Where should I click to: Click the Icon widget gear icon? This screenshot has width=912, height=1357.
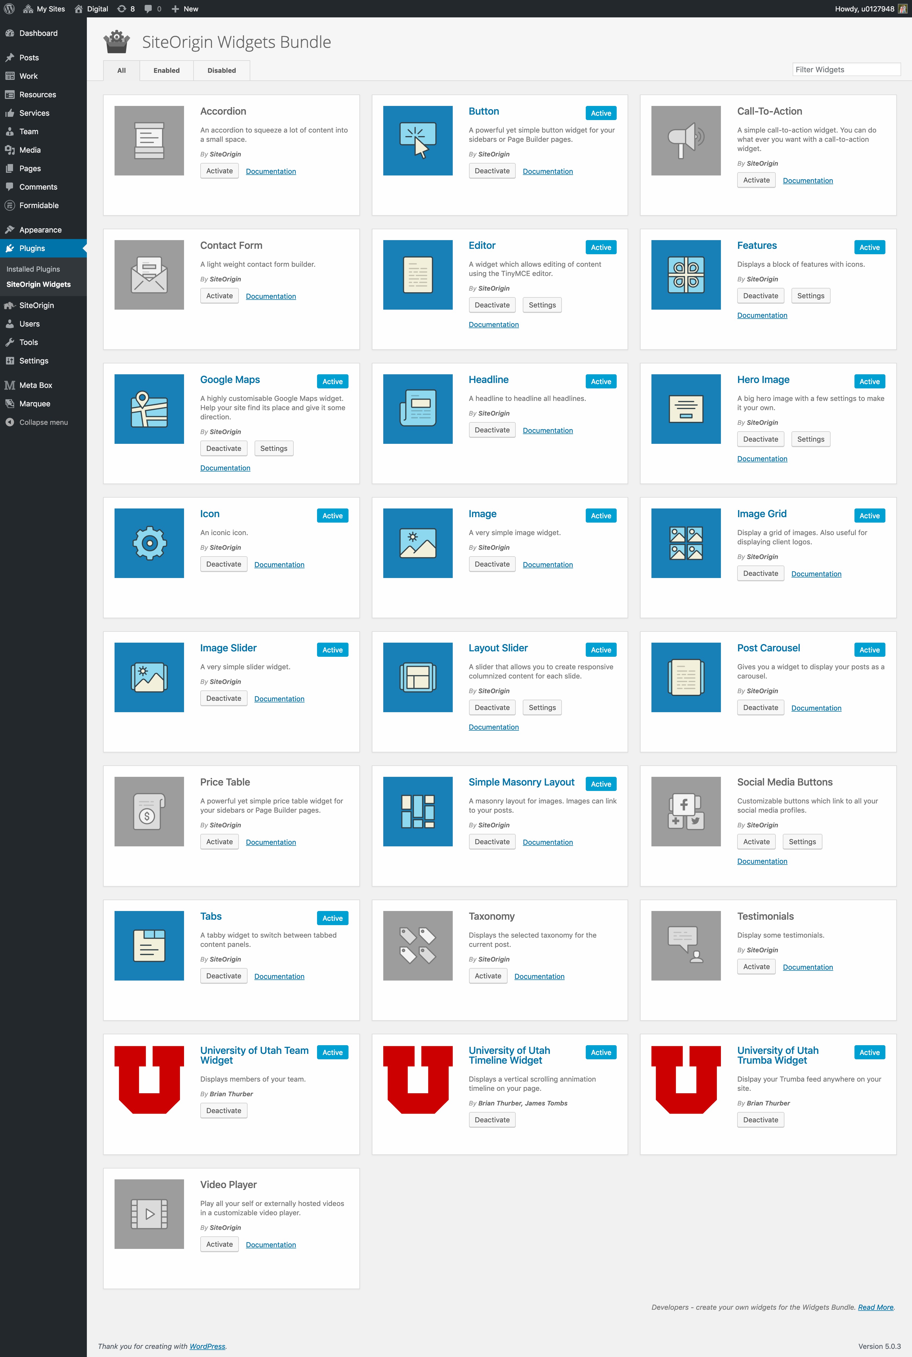[149, 543]
